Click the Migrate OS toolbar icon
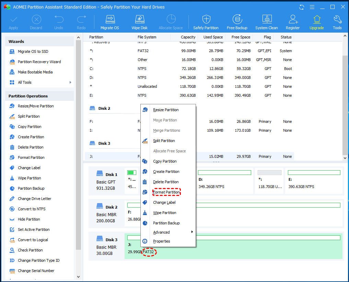This screenshot has height=282, width=349. tap(110, 22)
